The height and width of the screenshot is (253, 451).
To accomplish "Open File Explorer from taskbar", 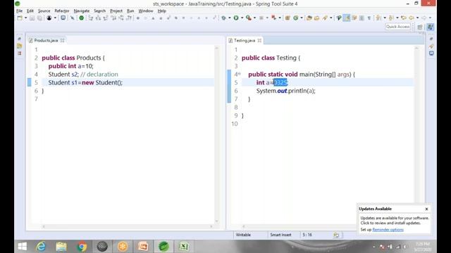I will pyautogui.click(x=61, y=247).
